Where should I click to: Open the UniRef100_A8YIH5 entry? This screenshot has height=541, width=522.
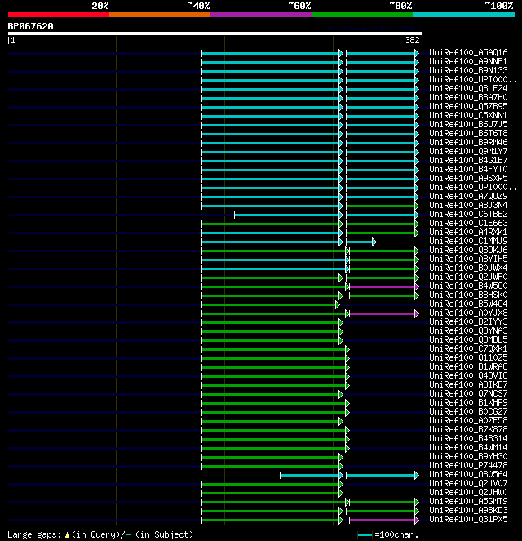pyautogui.click(x=468, y=259)
